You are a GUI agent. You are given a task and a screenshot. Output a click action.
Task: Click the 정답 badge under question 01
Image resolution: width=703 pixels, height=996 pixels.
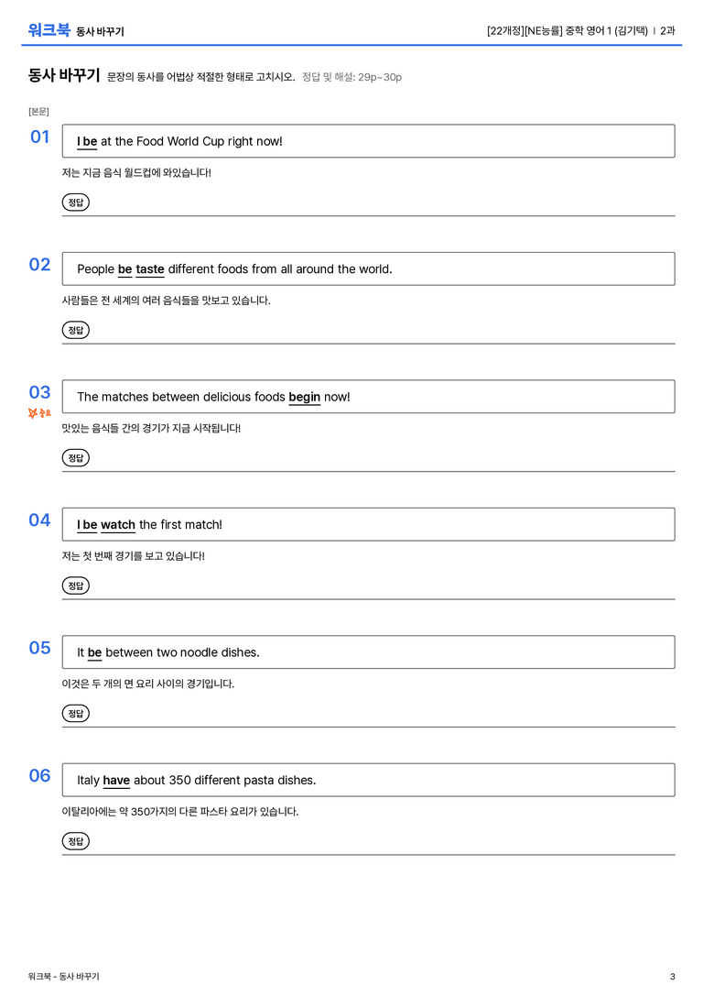point(75,202)
